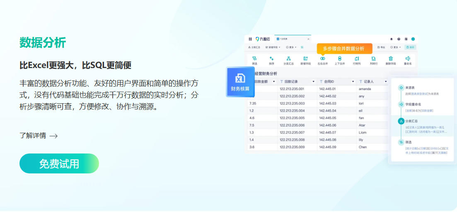Open the 新增字段 dropdown in the secondary toolbar

[x=273, y=47]
